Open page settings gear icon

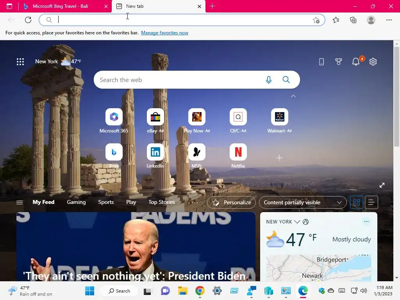[x=373, y=61]
